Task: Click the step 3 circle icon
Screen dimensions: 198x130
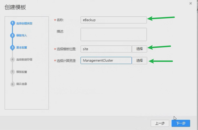Action: tap(12, 48)
